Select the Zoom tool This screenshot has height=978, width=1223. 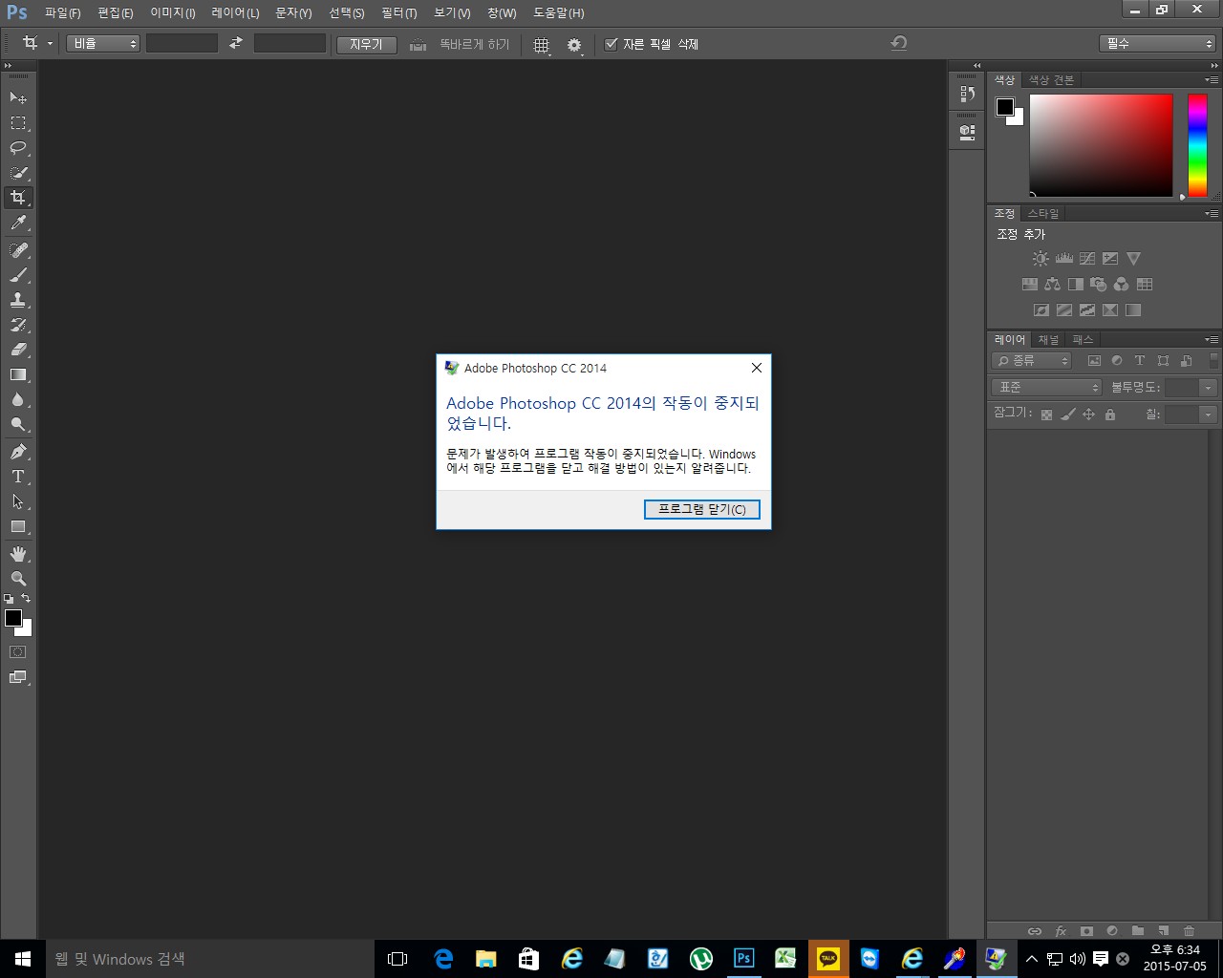point(18,579)
